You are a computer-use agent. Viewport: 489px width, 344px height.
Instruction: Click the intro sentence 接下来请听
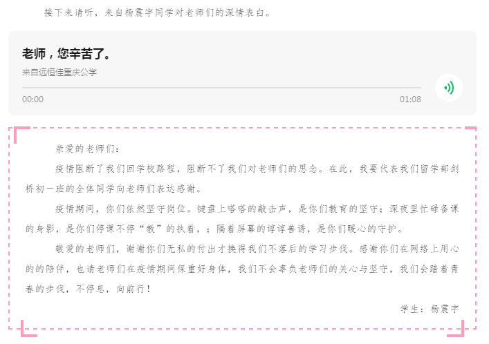coord(68,12)
